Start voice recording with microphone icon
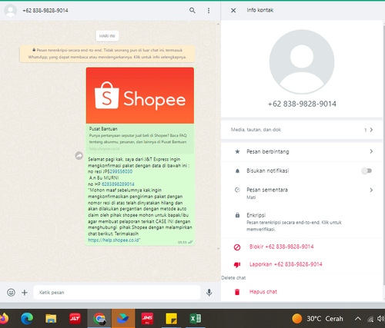 click(x=209, y=293)
